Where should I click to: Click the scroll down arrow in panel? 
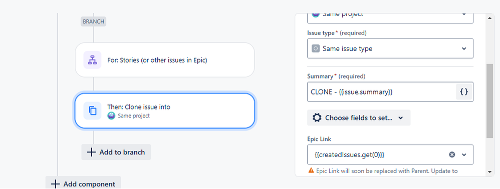[x=490, y=172]
